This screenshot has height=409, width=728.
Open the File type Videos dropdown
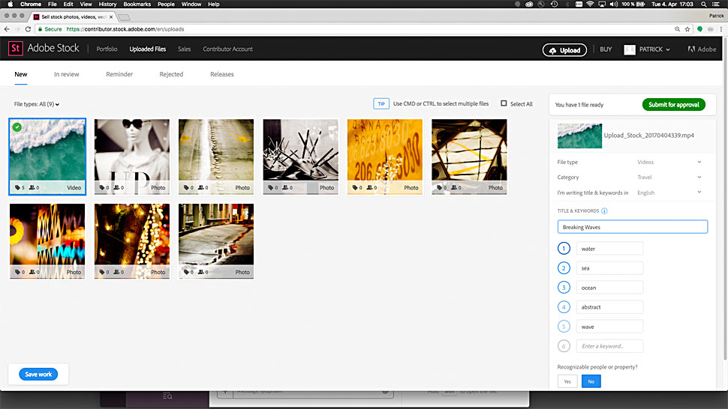click(x=669, y=162)
